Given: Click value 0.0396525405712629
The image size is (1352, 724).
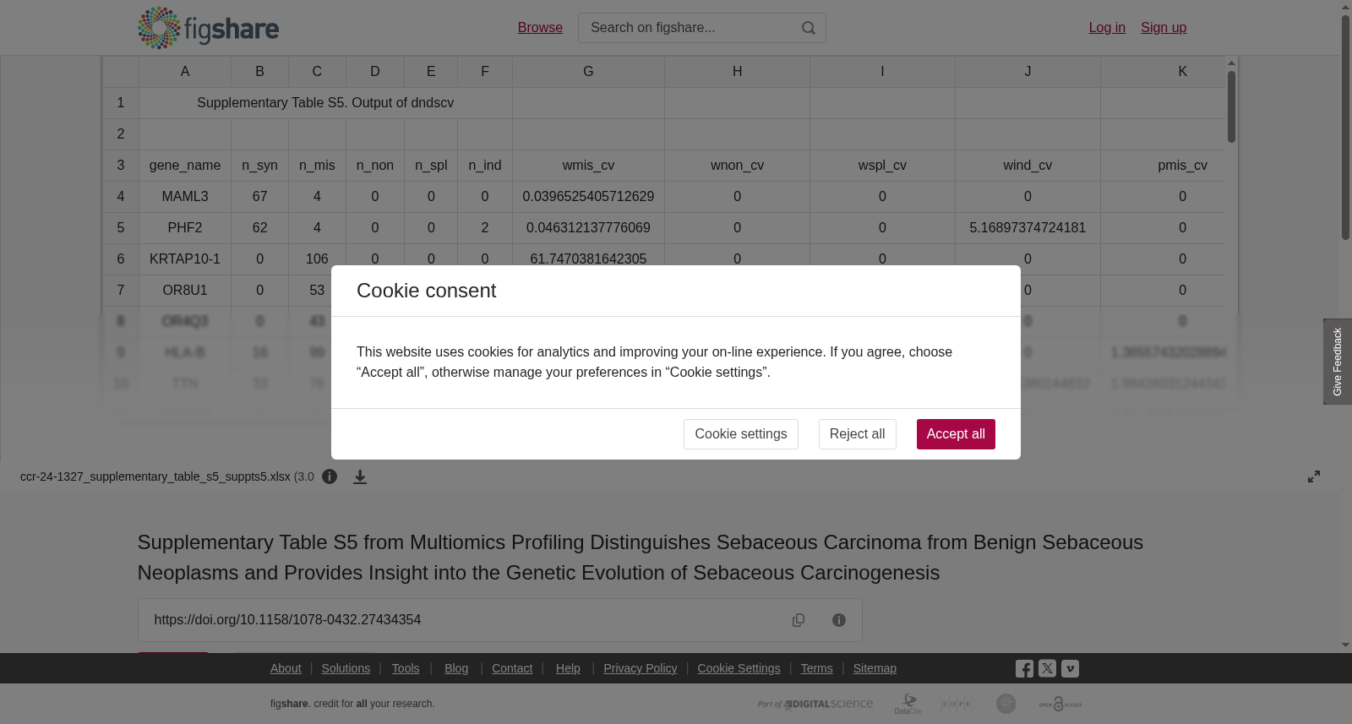Looking at the screenshot, I should [588, 197].
